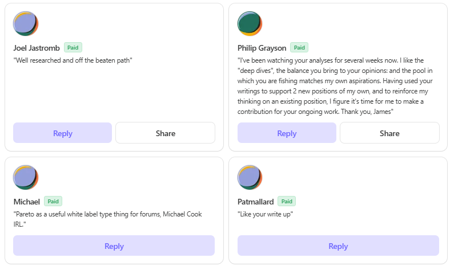The image size is (450, 266).
Task: Click Joel Jastromb's avatar icon
Action: [x=26, y=23]
